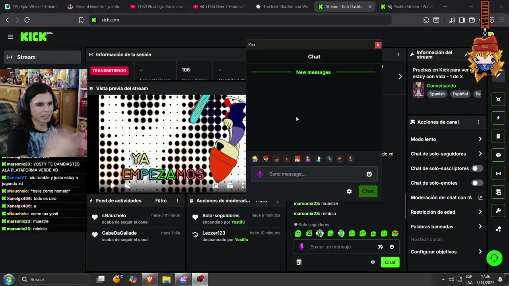The height and width of the screenshot is (286, 509).
Task: Click into the Send message field
Action: [314, 174]
